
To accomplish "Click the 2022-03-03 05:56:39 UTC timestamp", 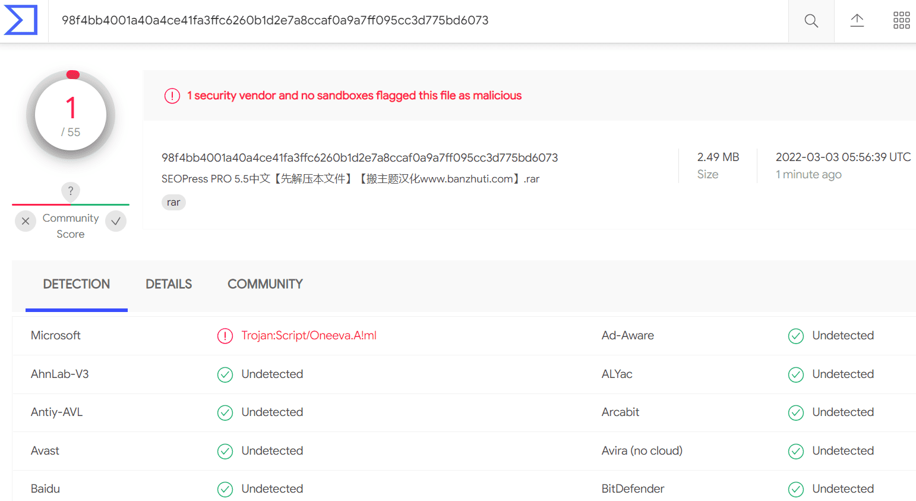I will pyautogui.click(x=844, y=157).
